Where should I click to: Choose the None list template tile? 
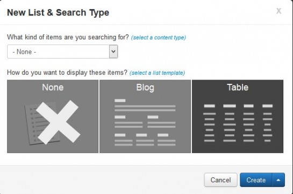(x=53, y=116)
